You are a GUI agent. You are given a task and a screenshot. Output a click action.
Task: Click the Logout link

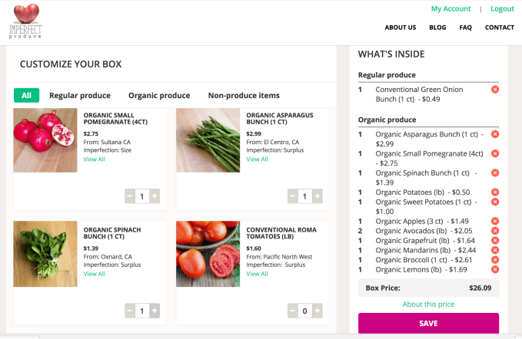502,9
